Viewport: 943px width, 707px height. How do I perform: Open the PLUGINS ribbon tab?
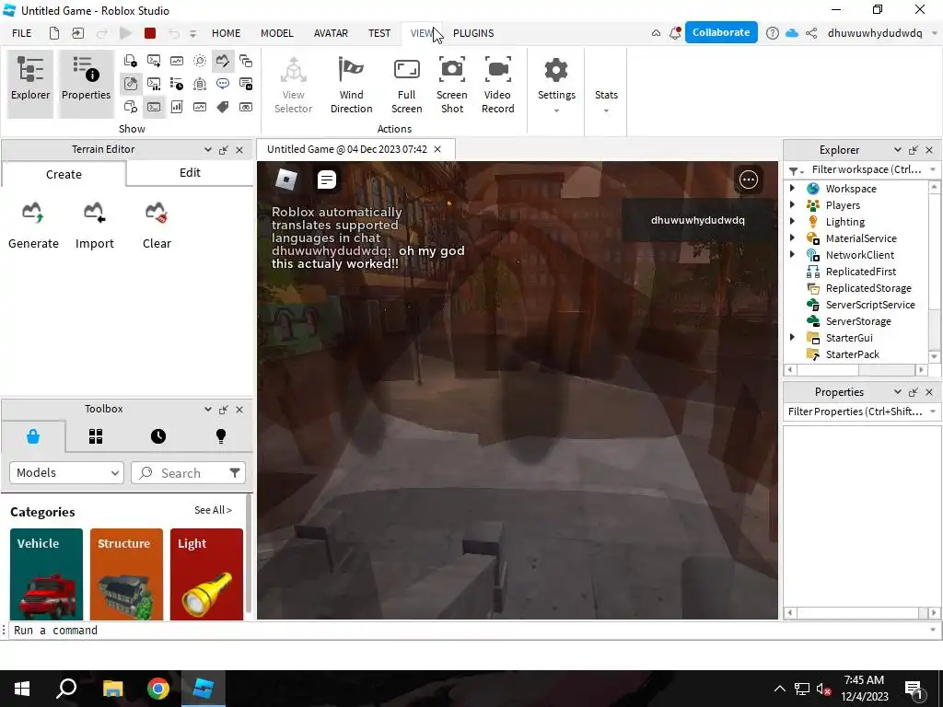click(x=473, y=33)
